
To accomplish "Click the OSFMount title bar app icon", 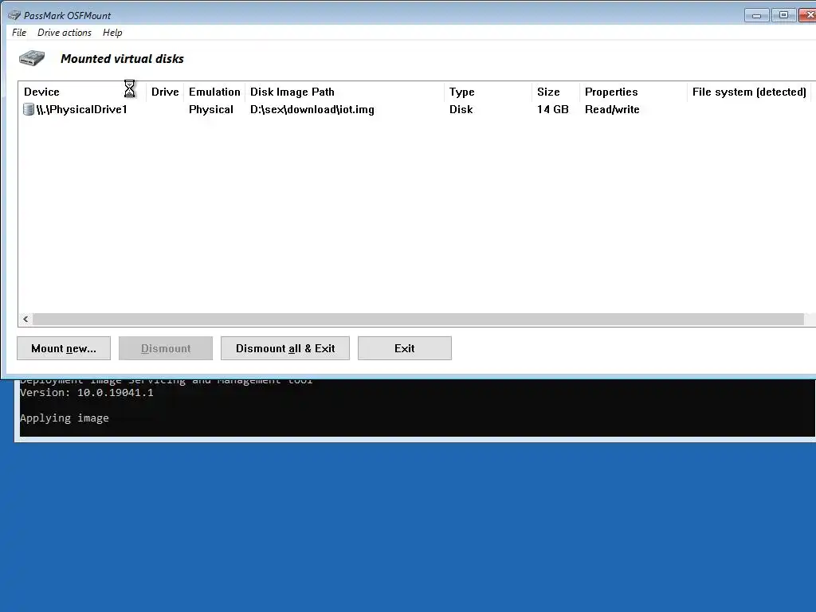I will (x=14, y=15).
